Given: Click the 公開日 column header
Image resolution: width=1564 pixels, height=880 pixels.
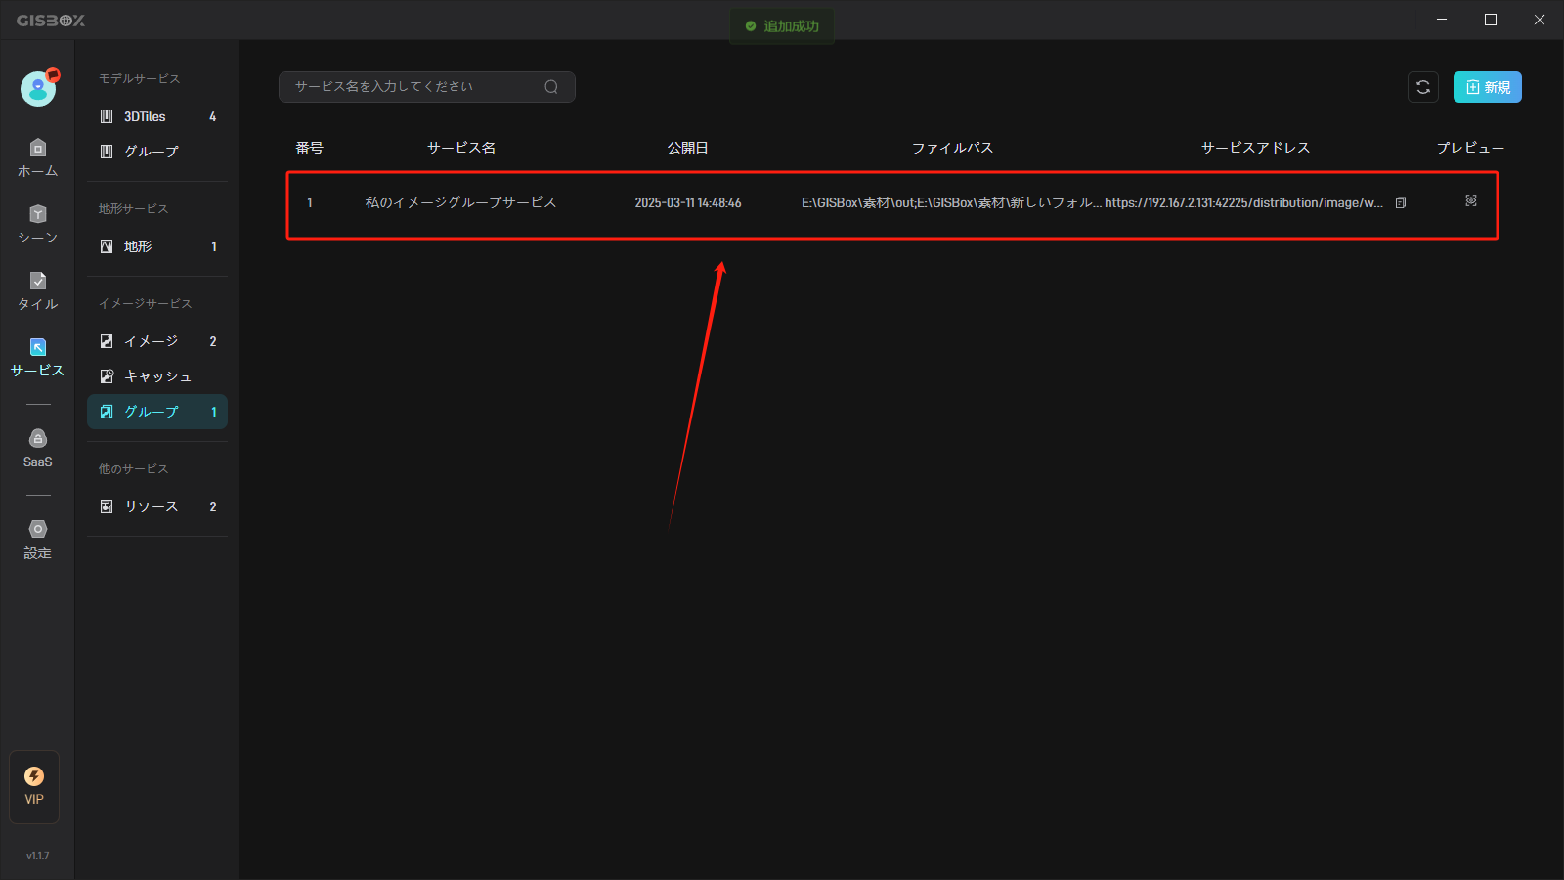Looking at the screenshot, I should tap(688, 148).
